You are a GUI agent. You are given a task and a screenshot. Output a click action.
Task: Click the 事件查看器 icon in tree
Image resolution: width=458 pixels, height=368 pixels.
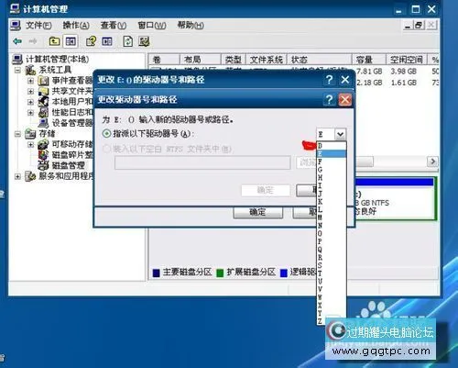click(43, 81)
